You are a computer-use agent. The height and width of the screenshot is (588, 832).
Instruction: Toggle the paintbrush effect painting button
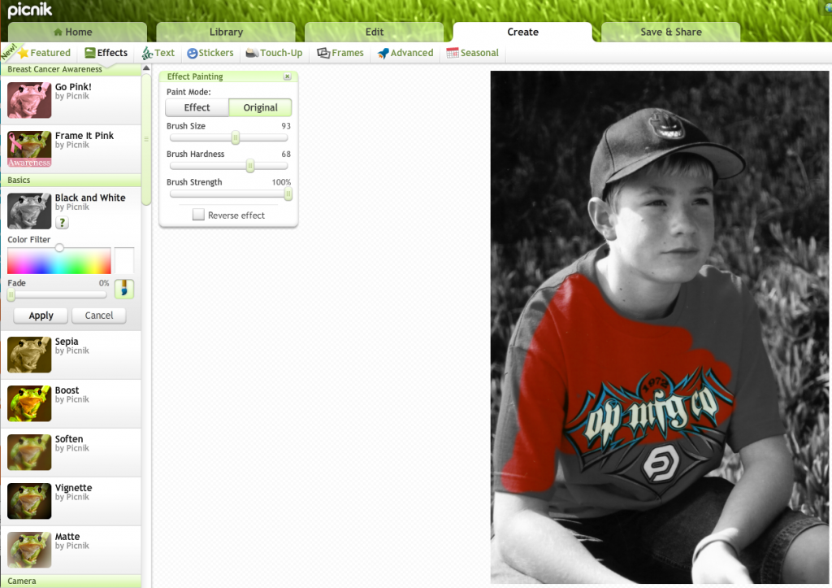[124, 289]
